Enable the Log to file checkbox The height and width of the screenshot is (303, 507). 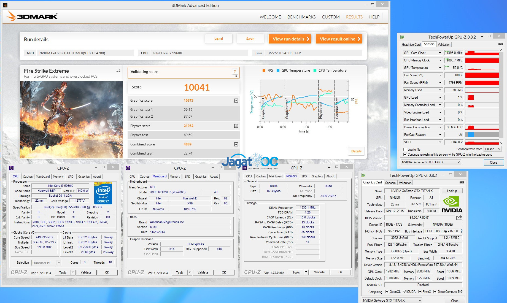[x=405, y=150]
